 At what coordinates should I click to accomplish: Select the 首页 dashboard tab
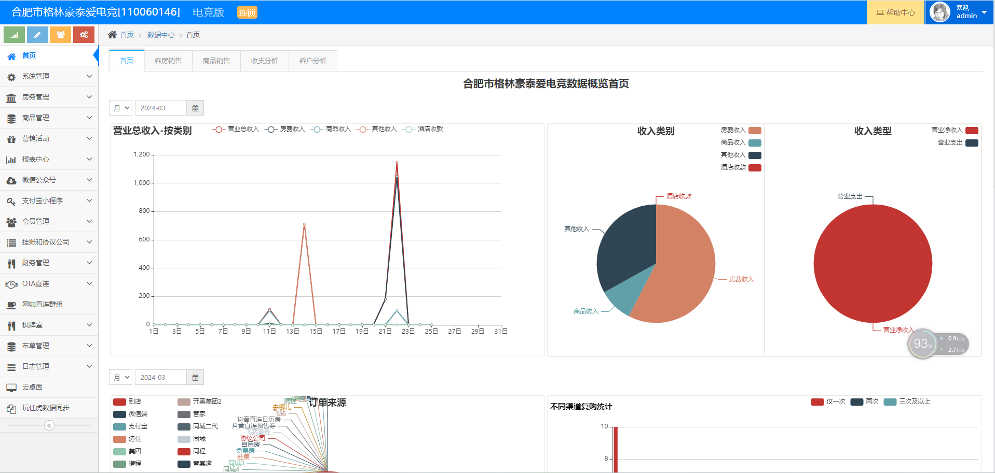(127, 61)
